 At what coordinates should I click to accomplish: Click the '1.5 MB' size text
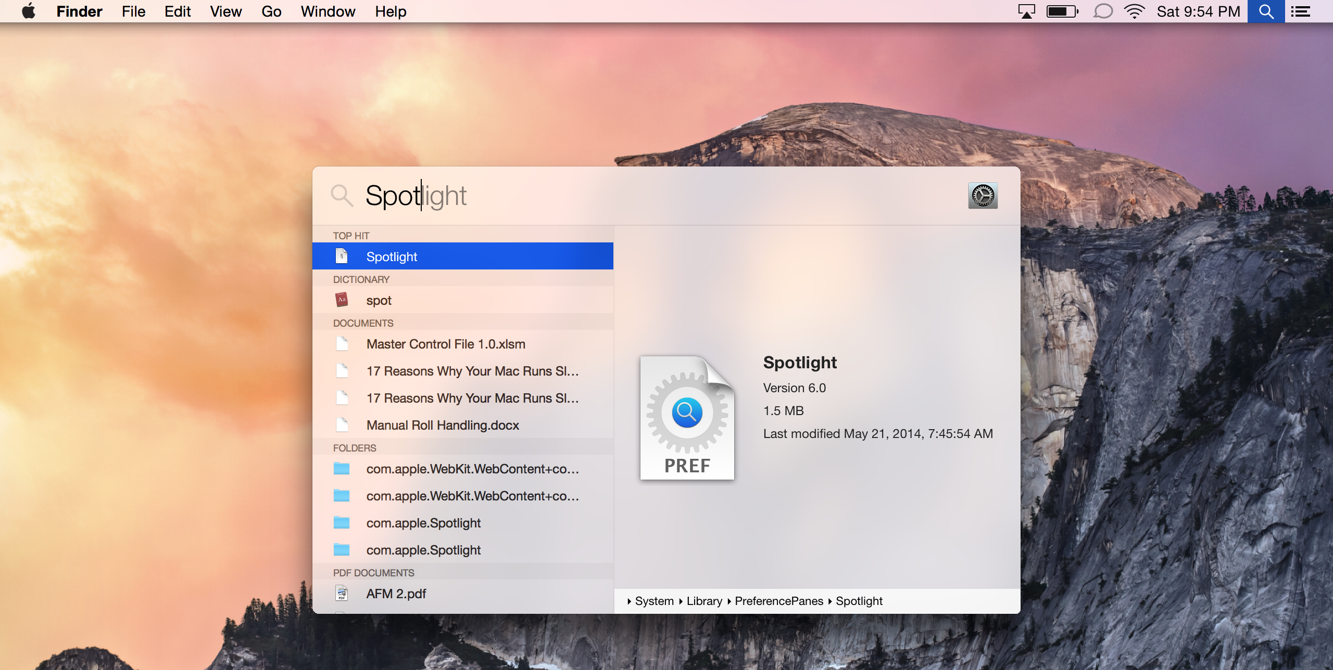pyautogui.click(x=783, y=410)
